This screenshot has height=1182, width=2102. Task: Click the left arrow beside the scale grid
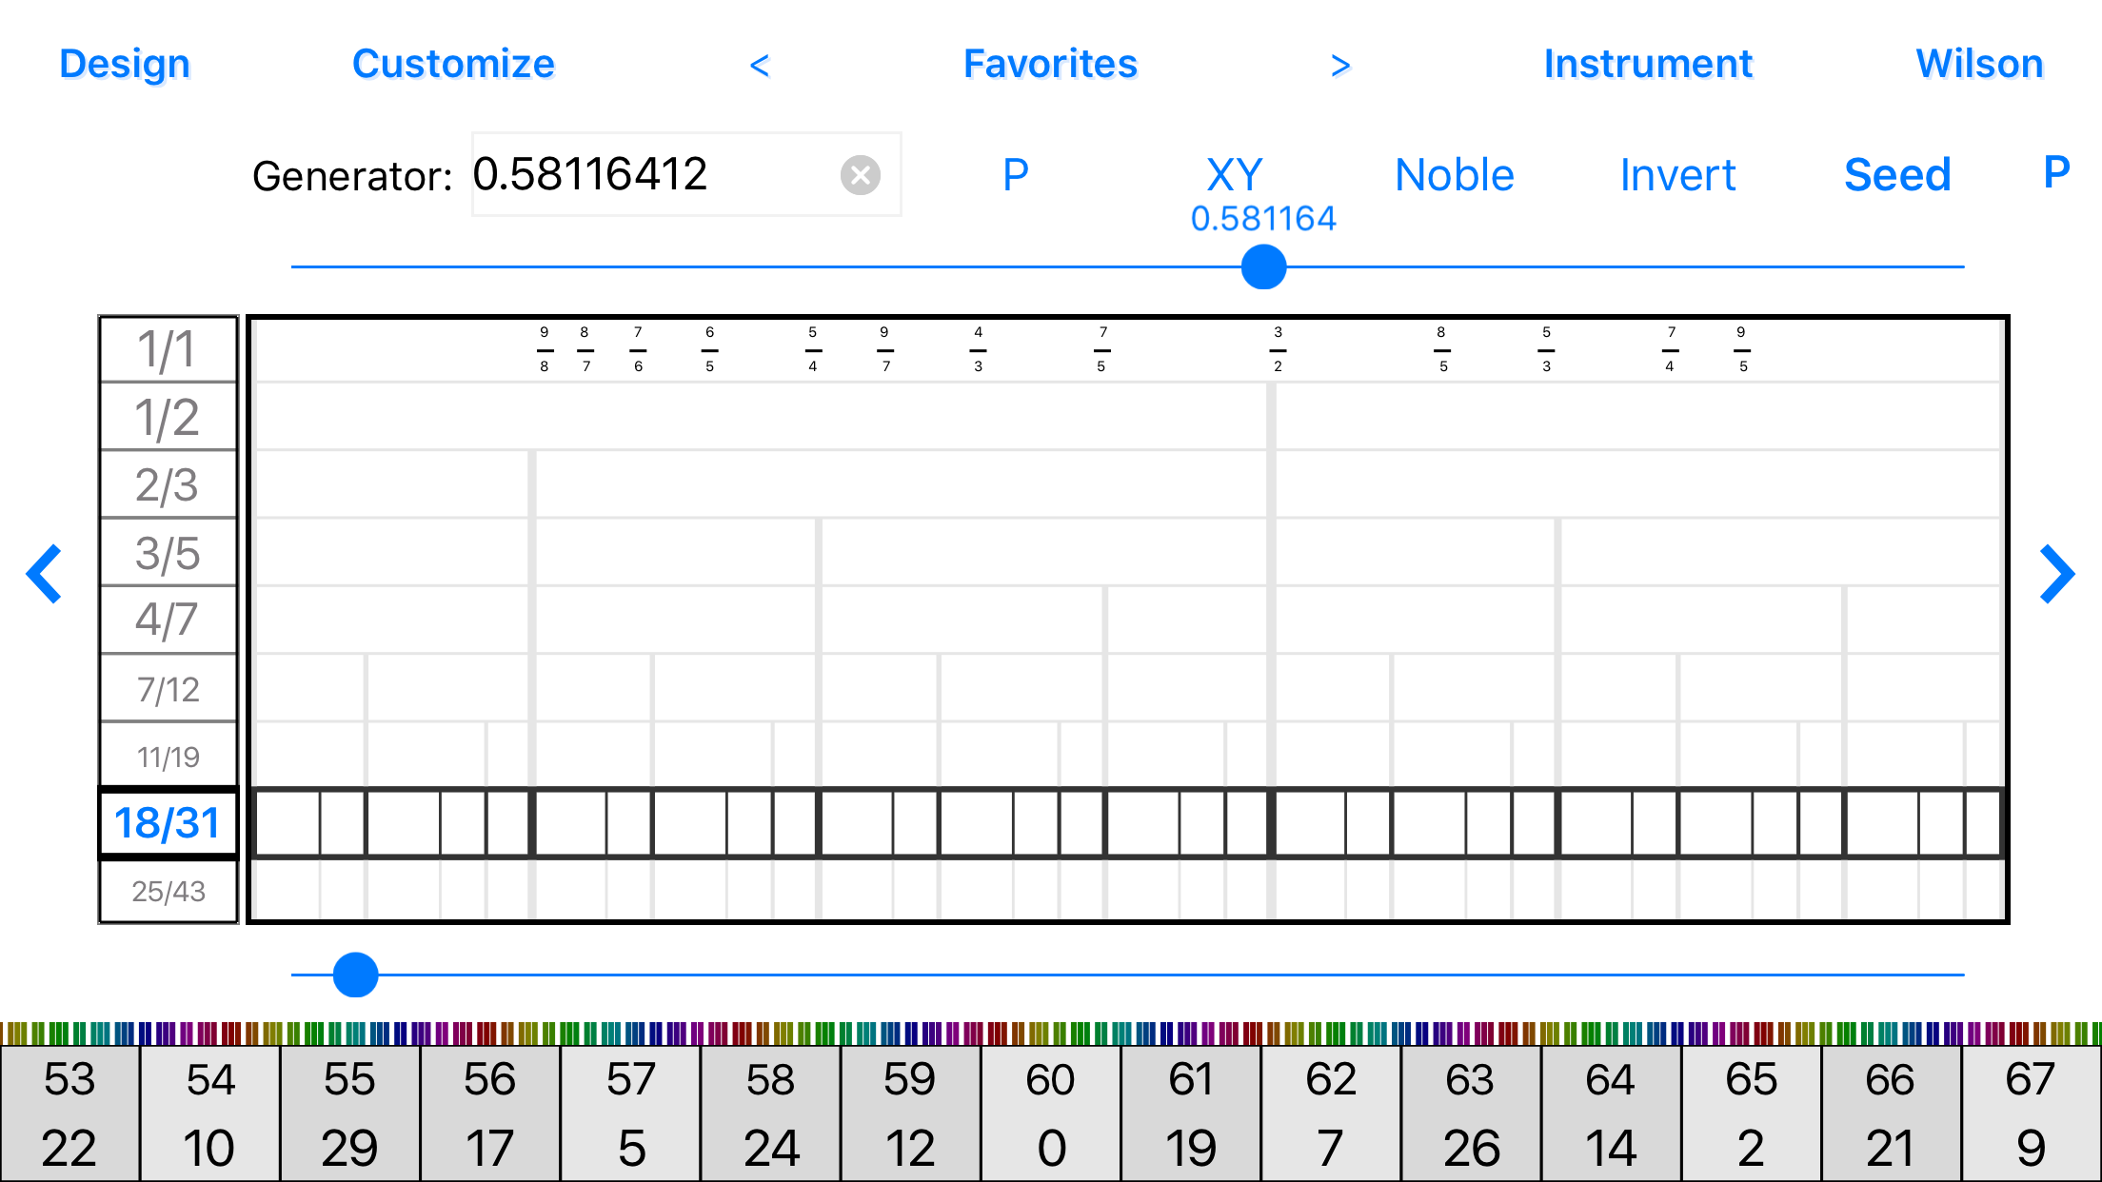(45, 574)
